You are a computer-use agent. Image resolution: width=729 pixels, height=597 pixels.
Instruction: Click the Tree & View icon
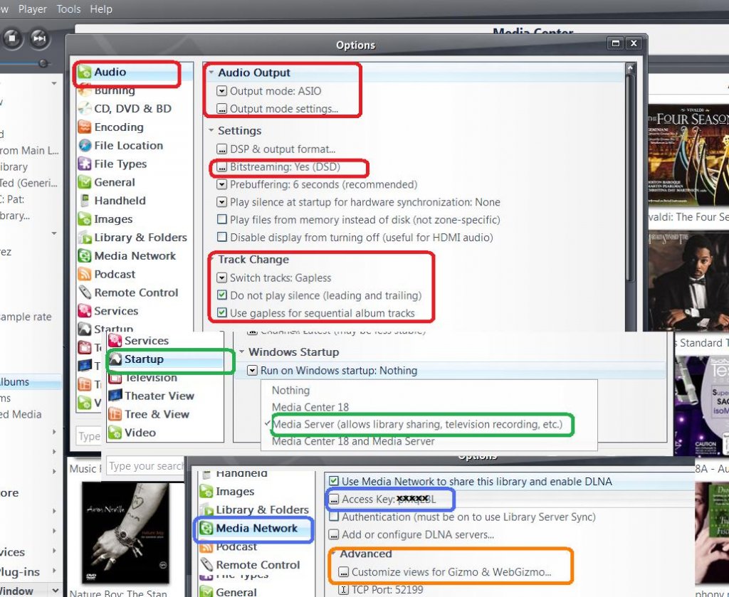coord(115,414)
